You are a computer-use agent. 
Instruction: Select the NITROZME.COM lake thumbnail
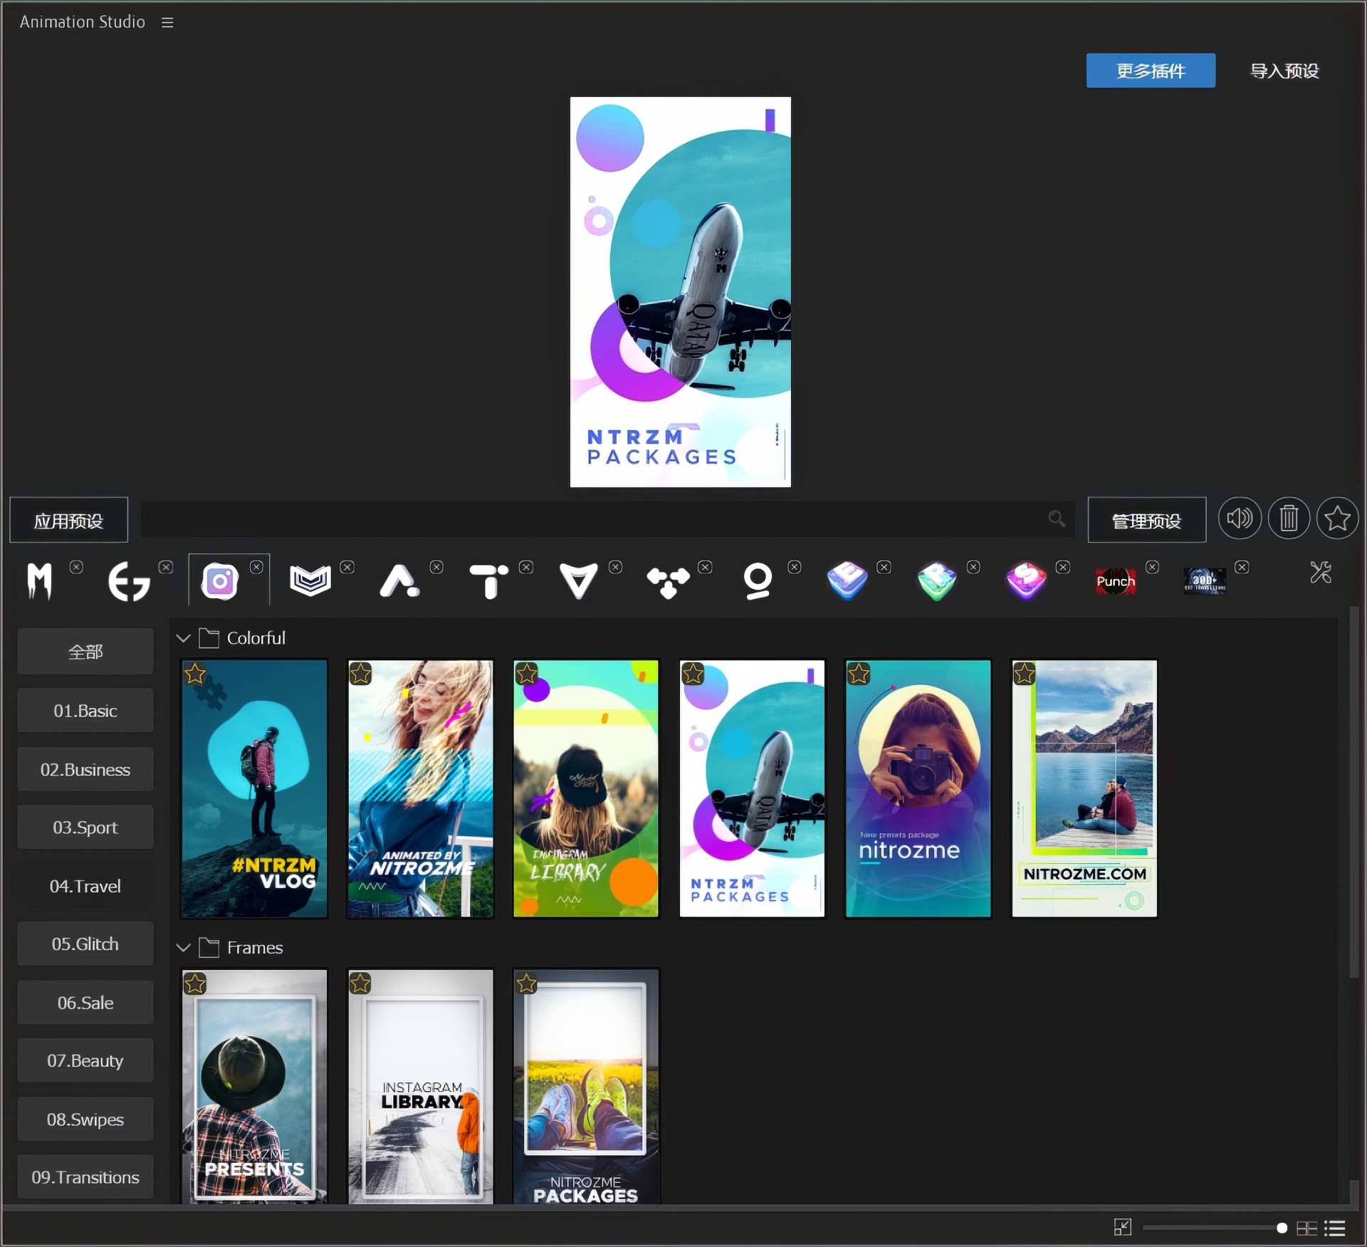[1084, 789]
